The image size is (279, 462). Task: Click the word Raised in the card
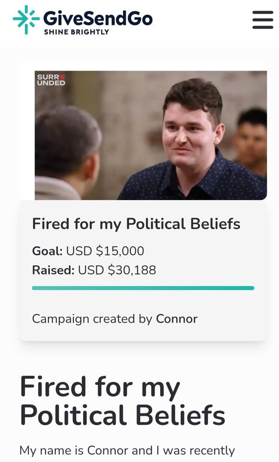53,270
